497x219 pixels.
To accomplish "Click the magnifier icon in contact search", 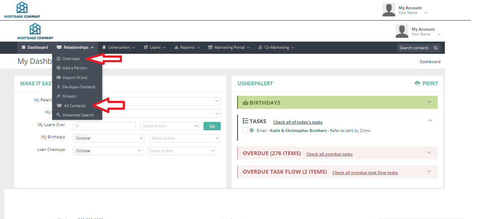I will coord(436,48).
